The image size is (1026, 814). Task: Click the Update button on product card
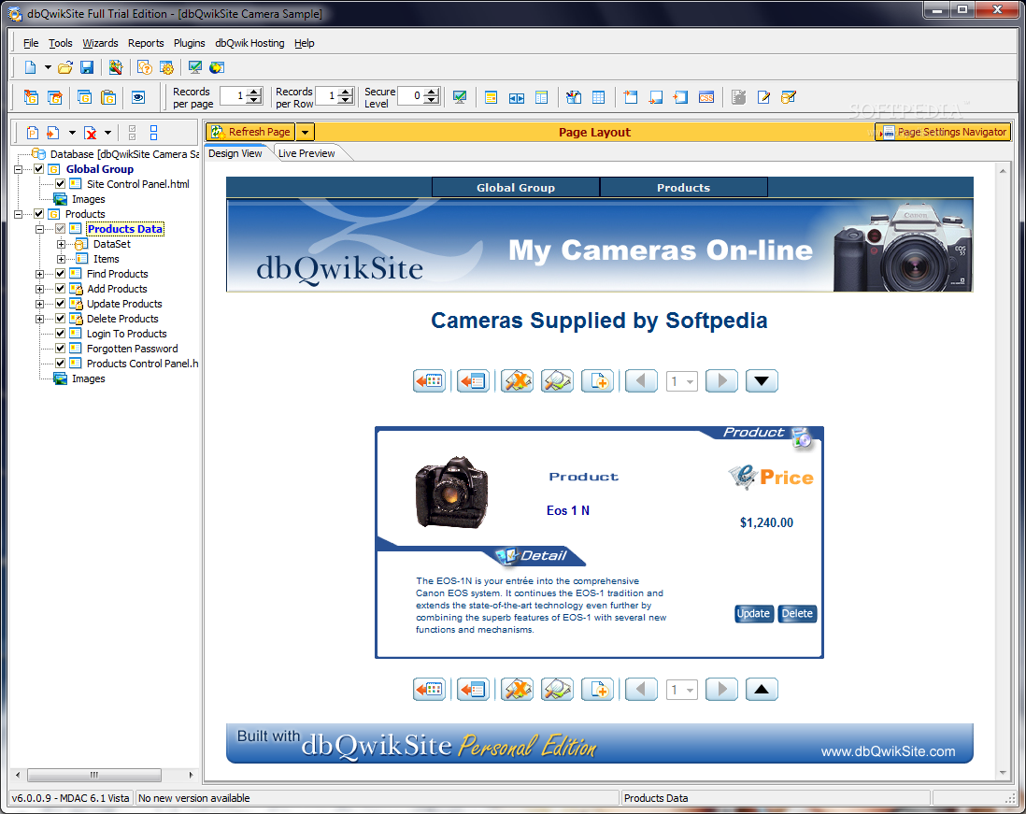point(753,614)
